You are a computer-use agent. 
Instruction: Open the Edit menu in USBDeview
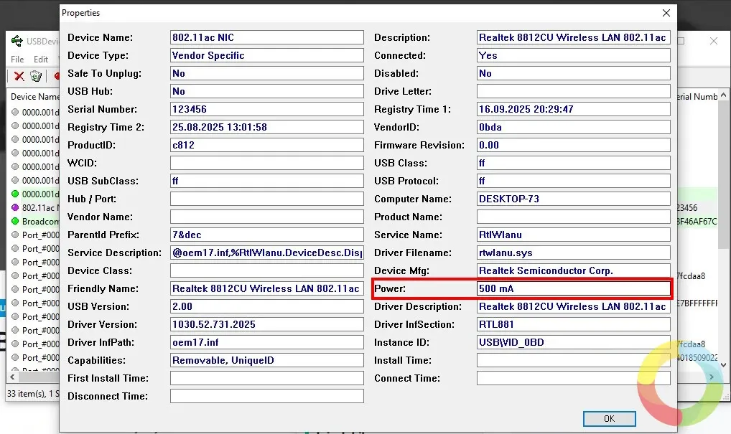(x=40, y=59)
